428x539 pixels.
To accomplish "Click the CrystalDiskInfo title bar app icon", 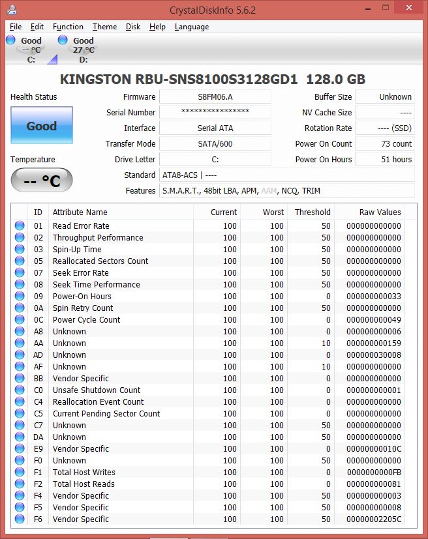I will tap(12, 10).
